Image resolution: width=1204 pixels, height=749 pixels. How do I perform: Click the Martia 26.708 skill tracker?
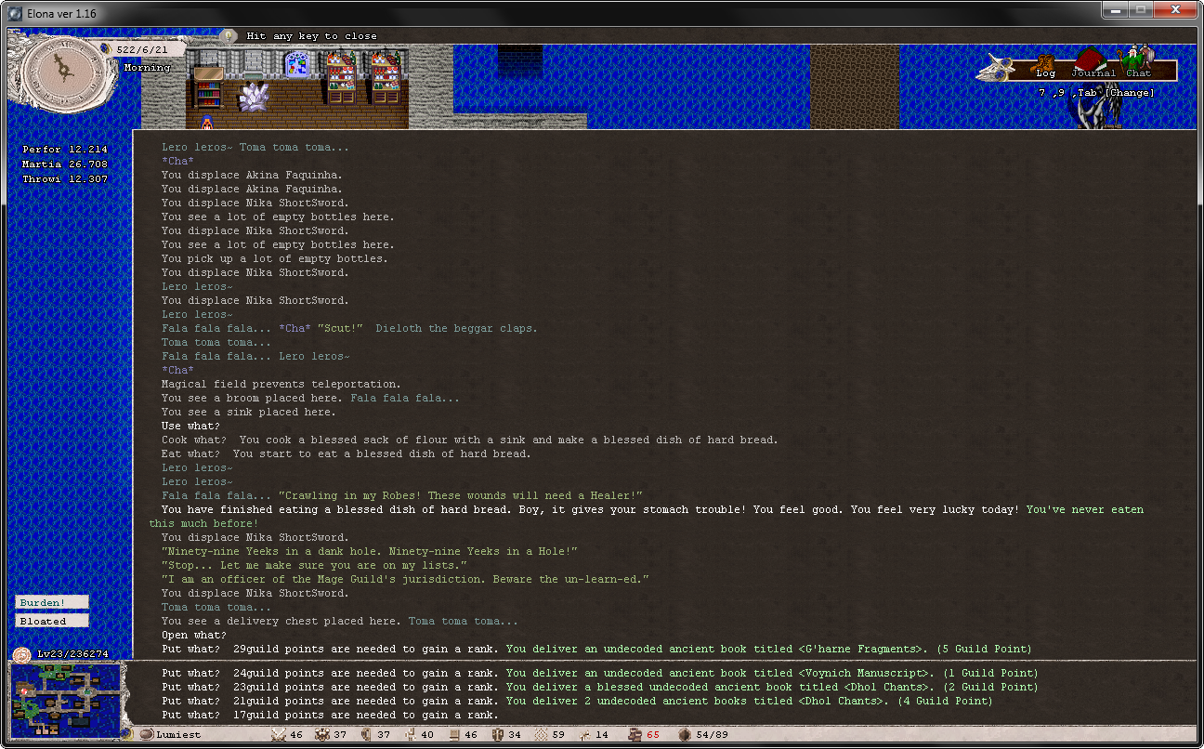click(65, 164)
